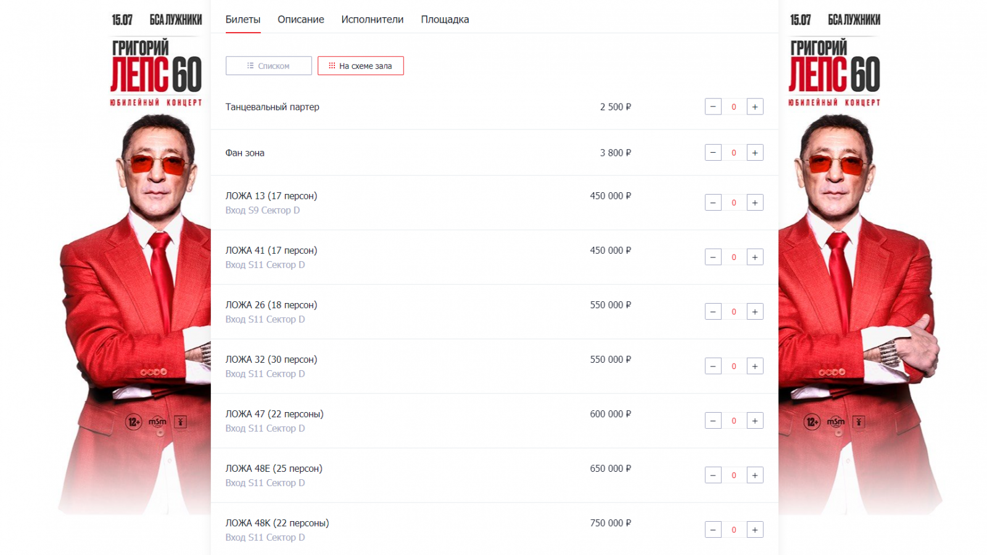
Task: Click the 600 000 ₽ price
Action: coord(611,414)
